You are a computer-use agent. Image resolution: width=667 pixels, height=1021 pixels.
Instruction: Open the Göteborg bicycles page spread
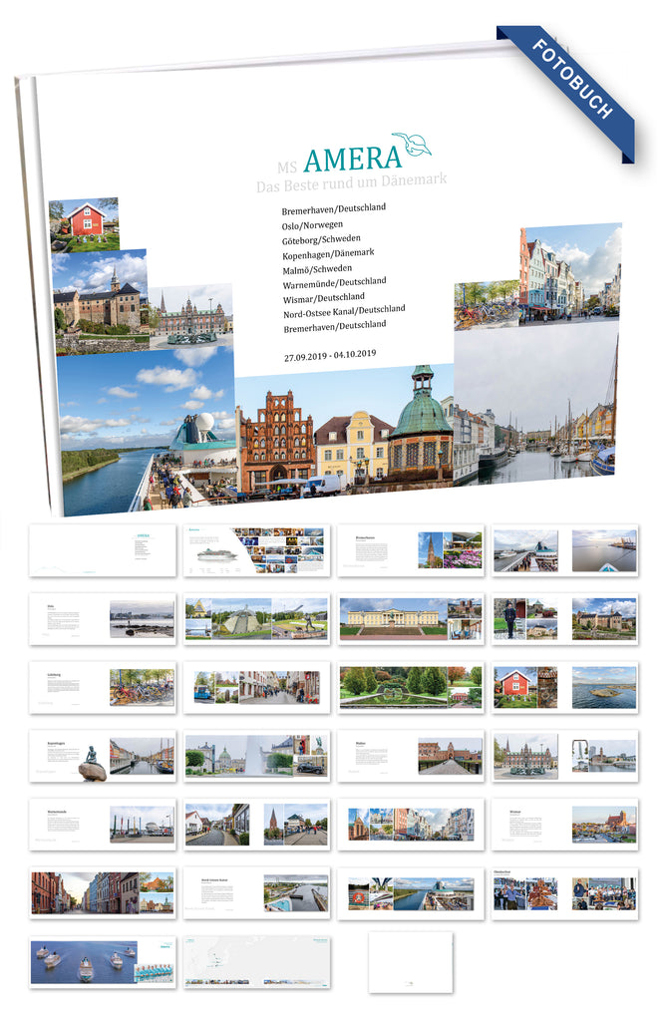[103, 687]
